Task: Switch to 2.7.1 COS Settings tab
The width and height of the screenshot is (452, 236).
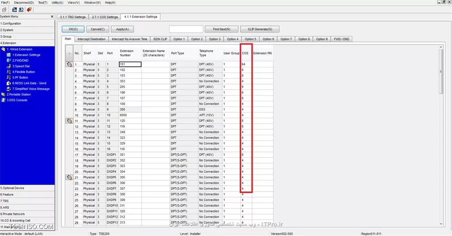Action: pyautogui.click(x=105, y=17)
